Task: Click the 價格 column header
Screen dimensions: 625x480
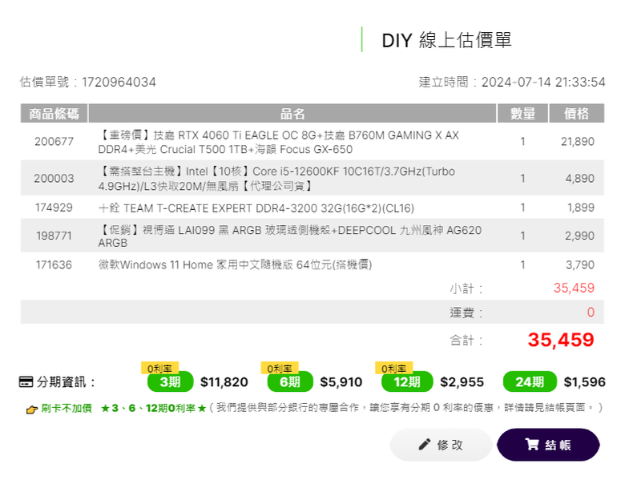Action: coord(576,113)
